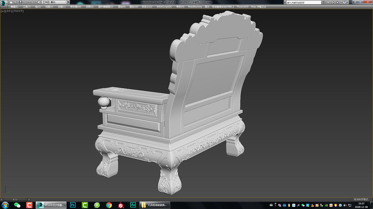
Task: Open the workspace selector dropdown 工作区: 默认
Action: (54, 2)
